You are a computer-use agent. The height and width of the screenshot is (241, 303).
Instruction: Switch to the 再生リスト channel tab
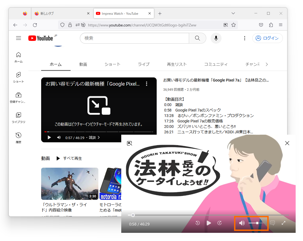177,64
